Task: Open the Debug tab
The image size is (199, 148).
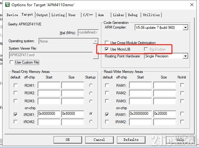Action: [x=133, y=15]
